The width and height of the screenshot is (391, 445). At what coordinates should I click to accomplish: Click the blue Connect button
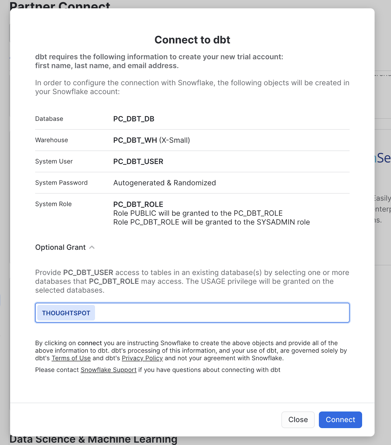point(340,419)
